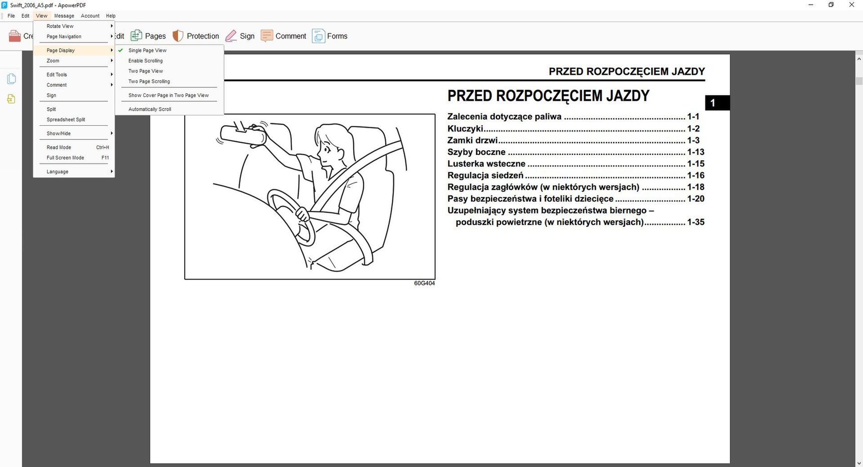
Task: Open the Help menu
Action: (111, 16)
